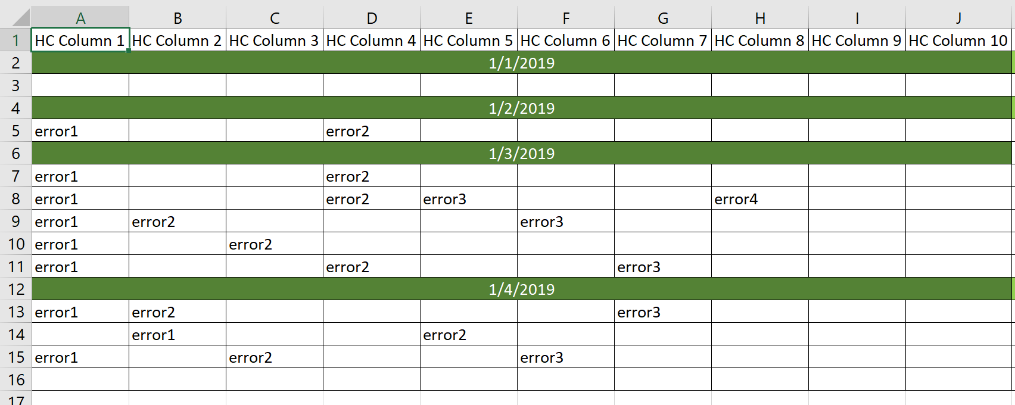Click error1 in cell B14
The image size is (1015, 405).
178,334
